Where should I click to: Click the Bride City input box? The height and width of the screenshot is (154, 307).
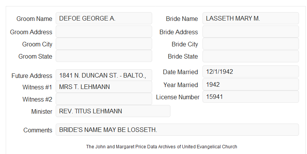pyautogui.click(x=251, y=44)
